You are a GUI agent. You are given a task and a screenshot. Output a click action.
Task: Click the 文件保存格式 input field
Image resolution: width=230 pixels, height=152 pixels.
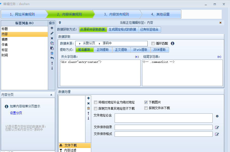(x=163, y=134)
